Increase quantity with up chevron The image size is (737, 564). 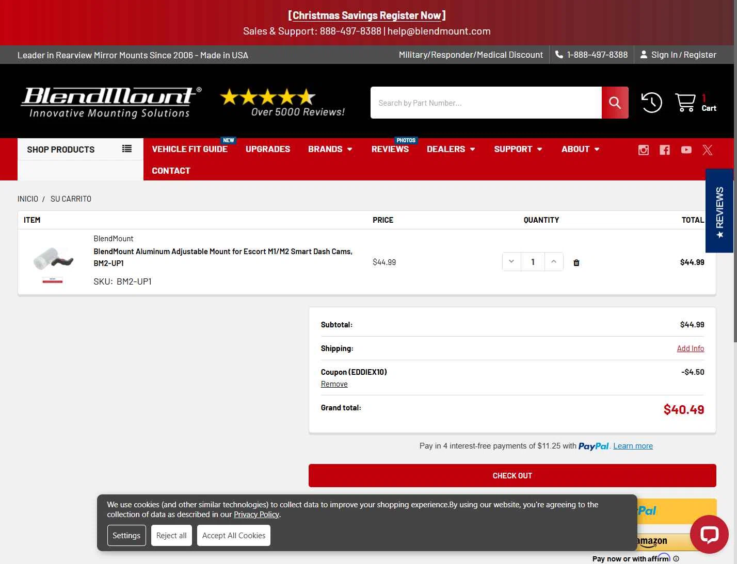point(554,261)
